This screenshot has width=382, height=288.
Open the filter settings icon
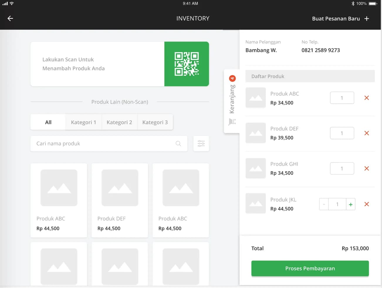[201, 143]
